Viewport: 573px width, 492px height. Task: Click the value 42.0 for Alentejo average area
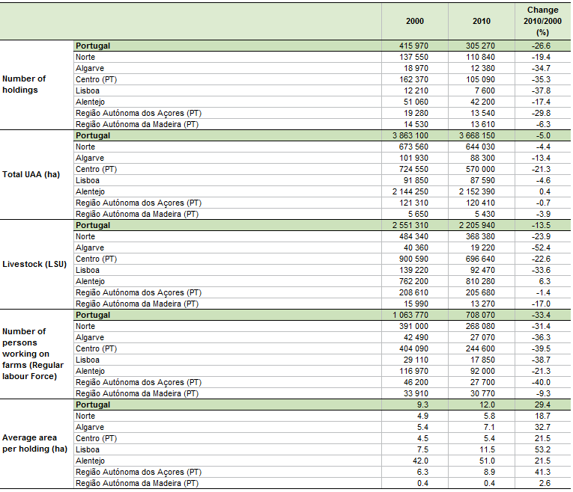pos(420,461)
